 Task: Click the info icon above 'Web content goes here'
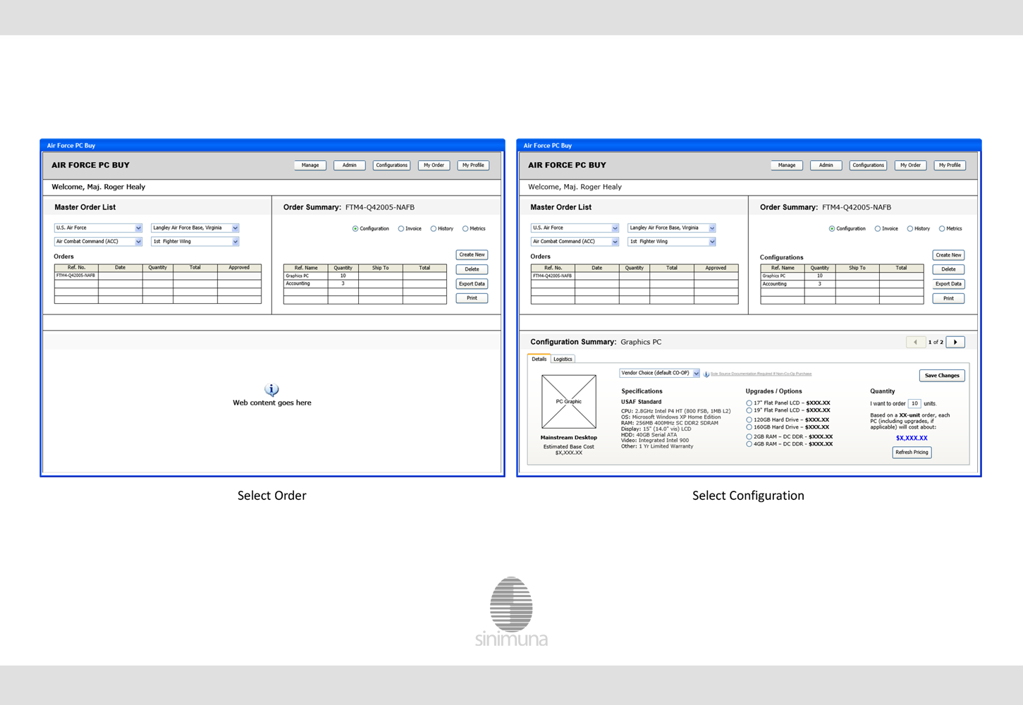tap(271, 389)
